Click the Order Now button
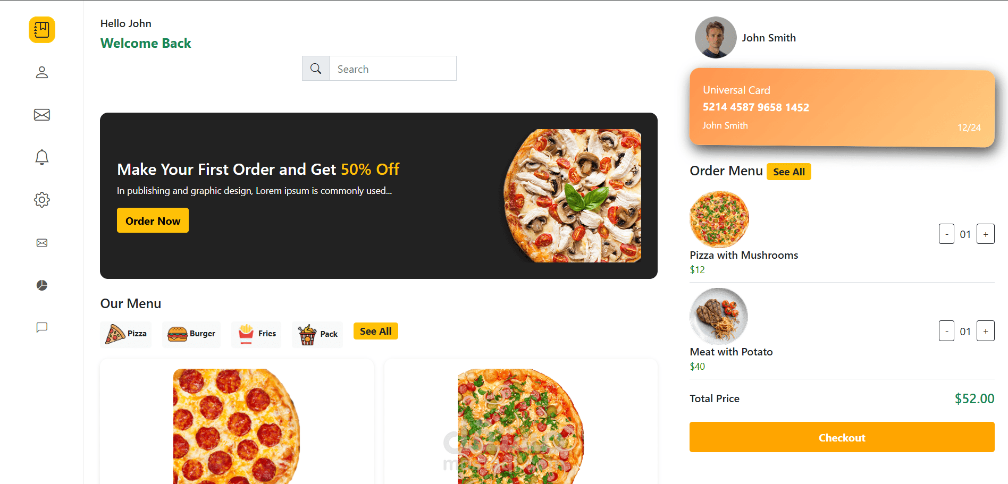Viewport: 1008px width, 484px height. point(153,220)
